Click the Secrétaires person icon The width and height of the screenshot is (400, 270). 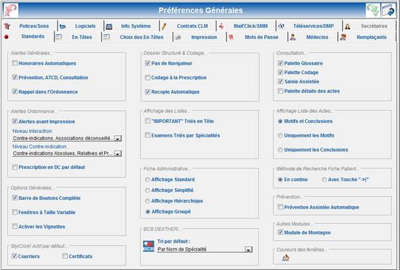348,26
